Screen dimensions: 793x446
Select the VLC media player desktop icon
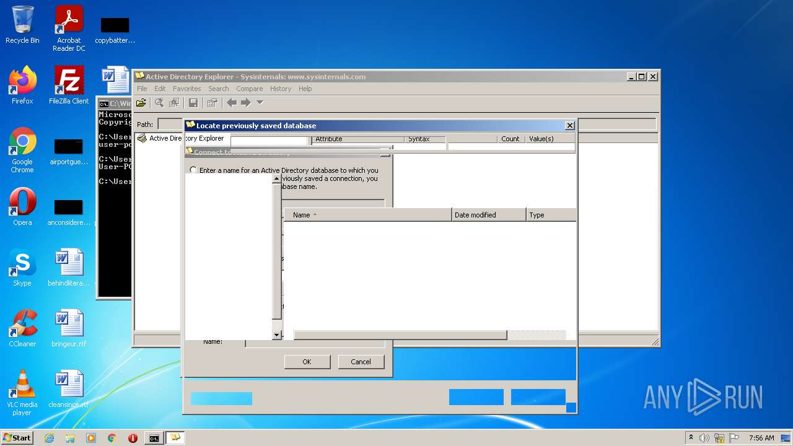click(22, 393)
